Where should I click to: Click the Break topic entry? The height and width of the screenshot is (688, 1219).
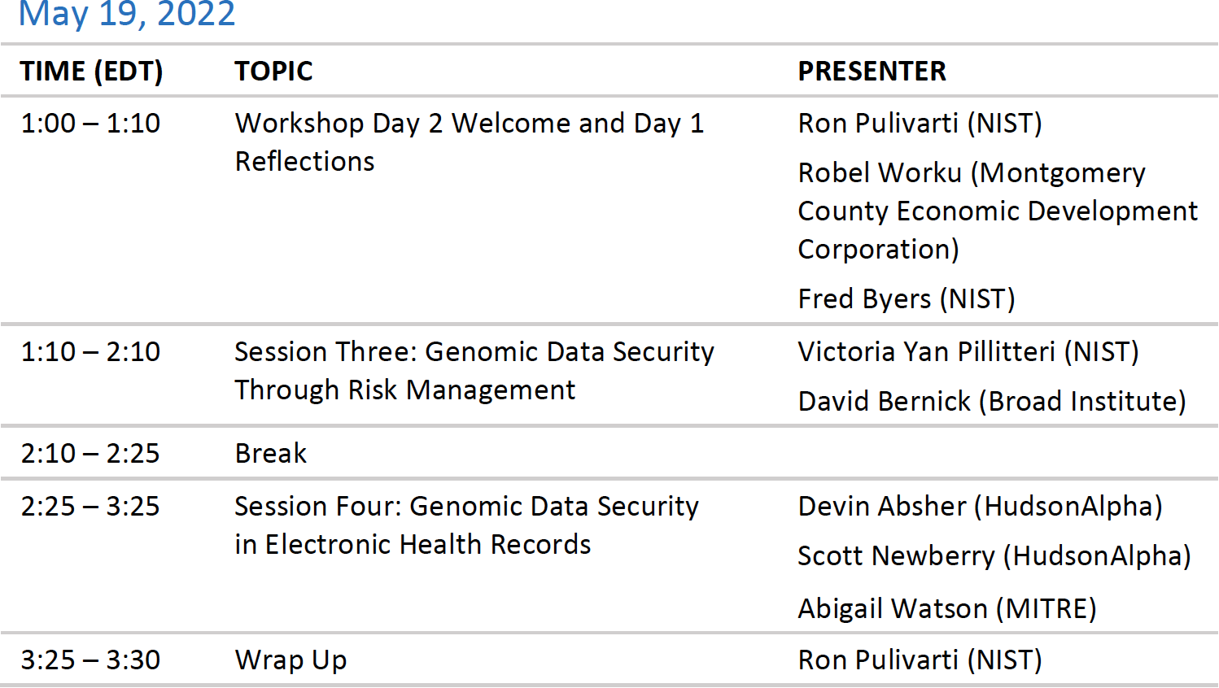point(271,454)
